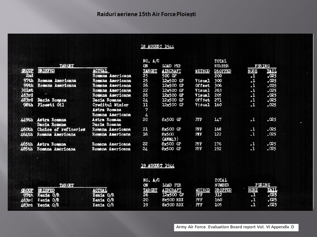Click the "Visual" method in the 301st row
This screenshot has width=317, height=237.
[202, 90]
